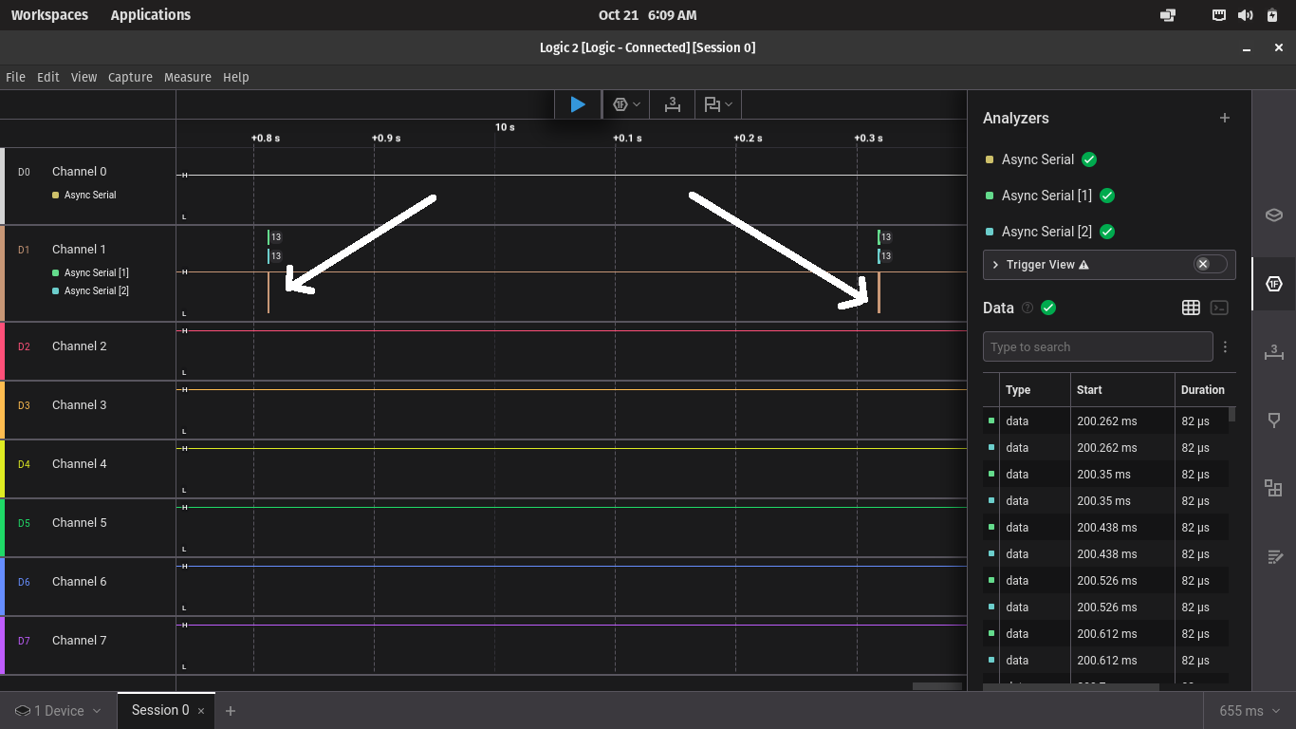Screen dimensions: 1296x729
Task: Open the timing markers toolbar dropdown
Action: (x=729, y=104)
